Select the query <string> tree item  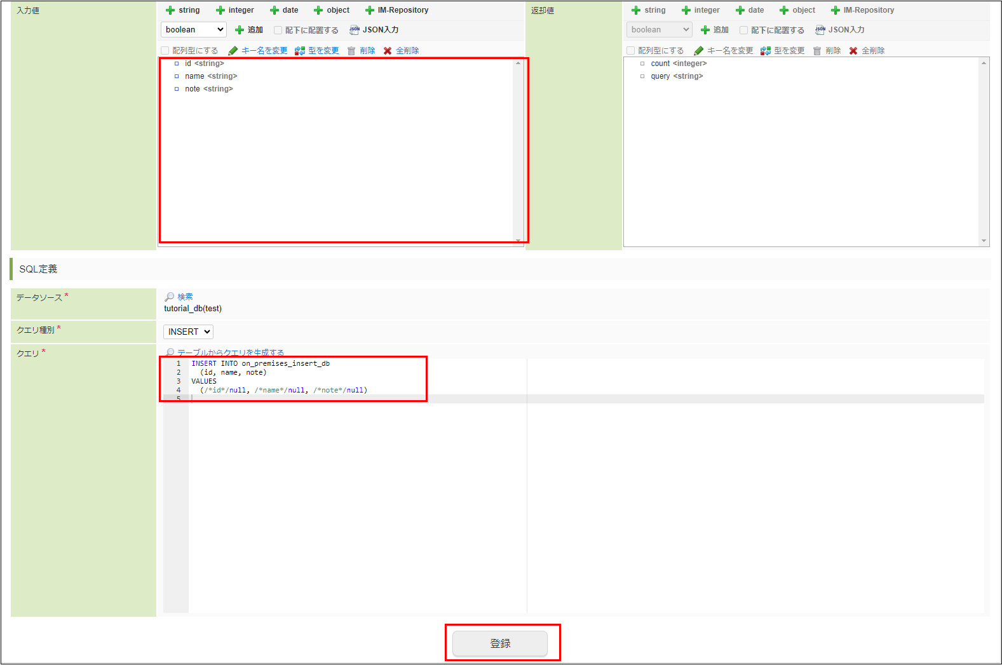(677, 76)
